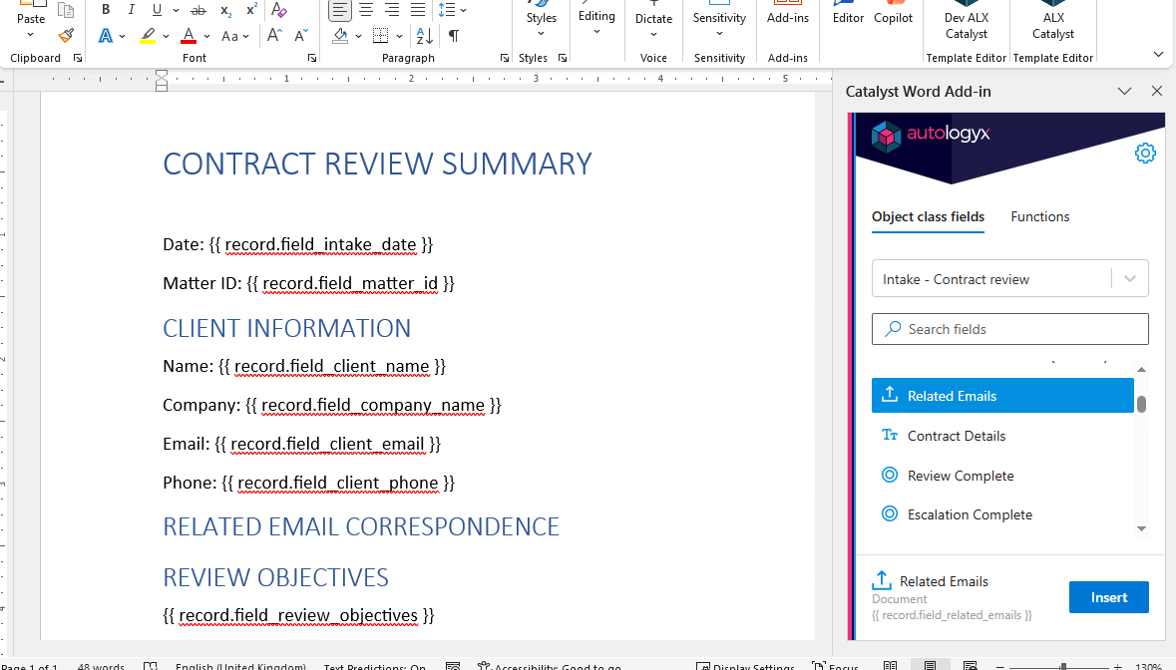Switch to the Functions tab
Screen dimensions: 1176x670
pyautogui.click(x=1039, y=216)
